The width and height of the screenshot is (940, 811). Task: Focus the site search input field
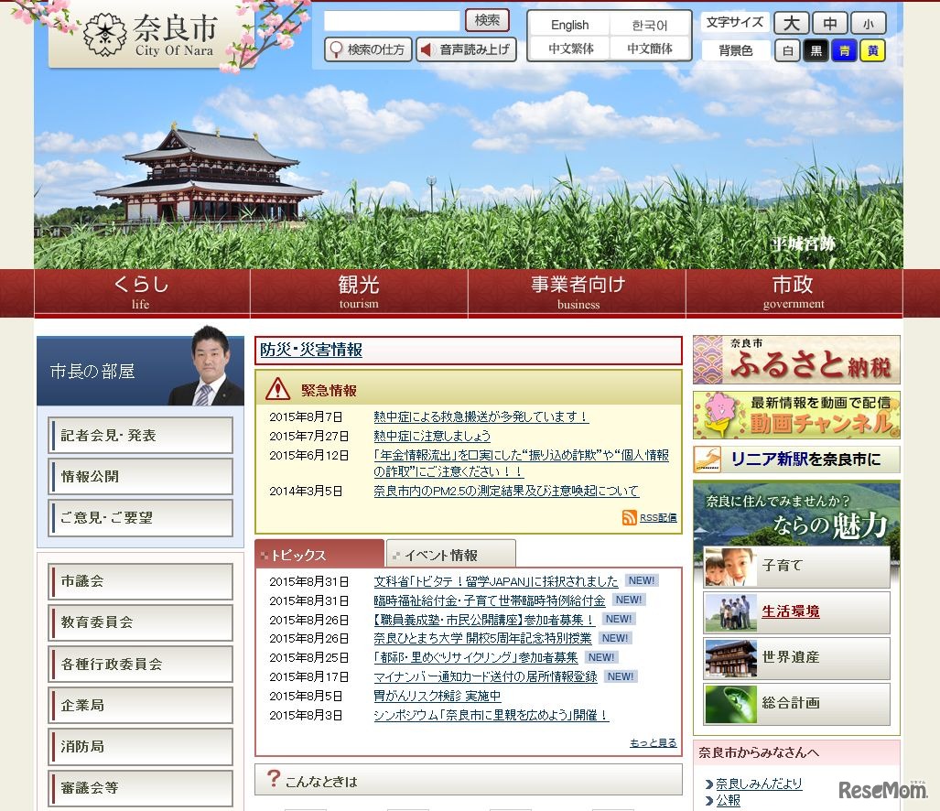(x=392, y=21)
